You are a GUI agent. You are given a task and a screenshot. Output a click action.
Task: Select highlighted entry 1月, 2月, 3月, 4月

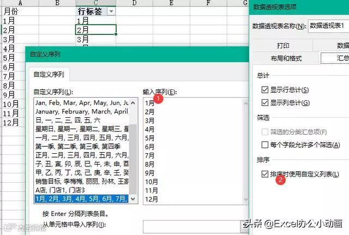tap(82, 198)
